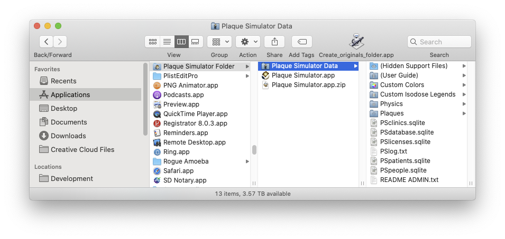
Task: Select the QuickTime Player.app icon
Action: tap(157, 114)
